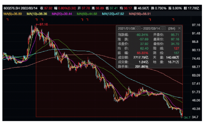Click the leftmost red marker above the chart
Screen dimensions: 205x126
pos(7,19)
